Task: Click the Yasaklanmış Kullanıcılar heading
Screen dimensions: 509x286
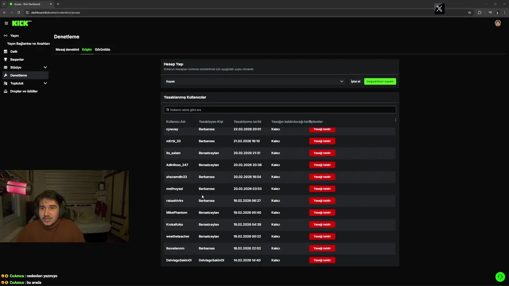Action: (x=185, y=97)
